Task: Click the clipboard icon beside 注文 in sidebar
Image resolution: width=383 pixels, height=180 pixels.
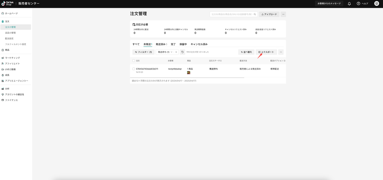Action: 3,22
